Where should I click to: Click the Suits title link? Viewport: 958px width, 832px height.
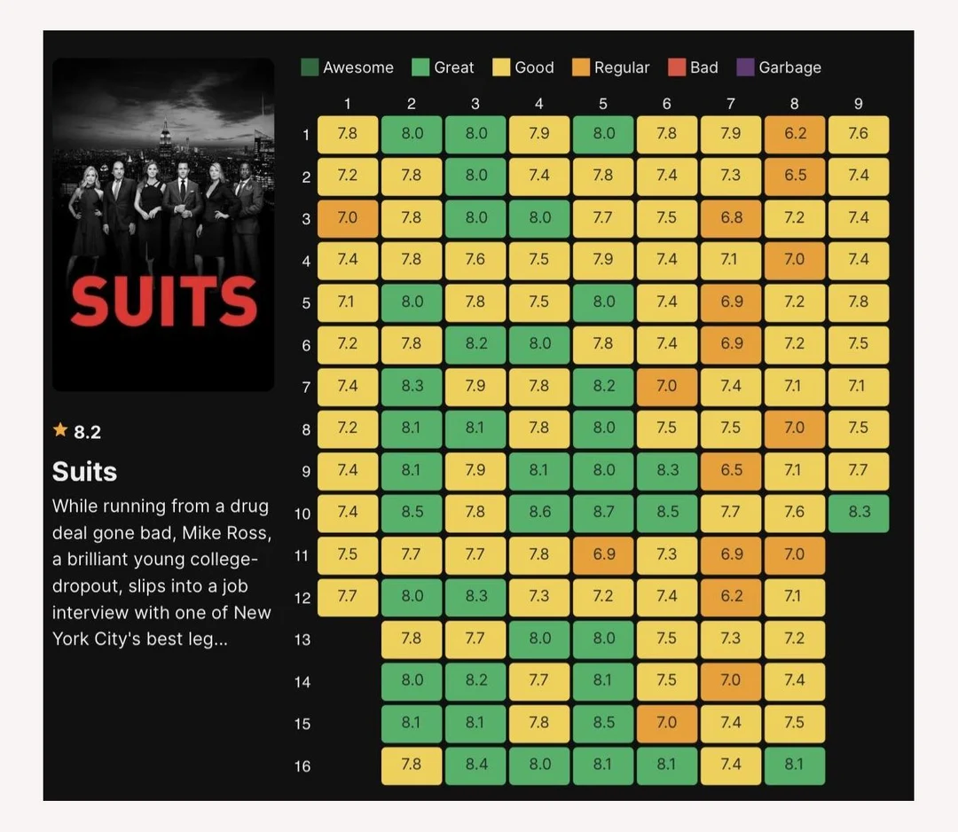pos(83,471)
